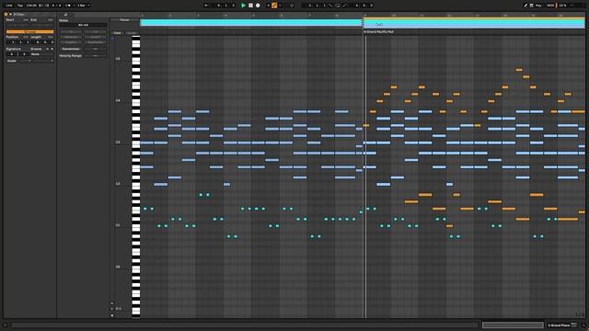This screenshot has height=331, width=589.
Task: Select the Notes tab icon
Action: pyautogui.click(x=65, y=15)
